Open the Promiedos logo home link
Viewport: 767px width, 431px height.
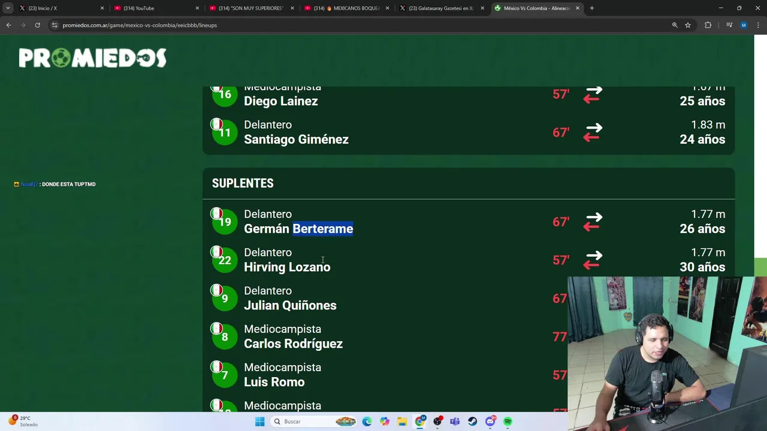click(x=93, y=58)
